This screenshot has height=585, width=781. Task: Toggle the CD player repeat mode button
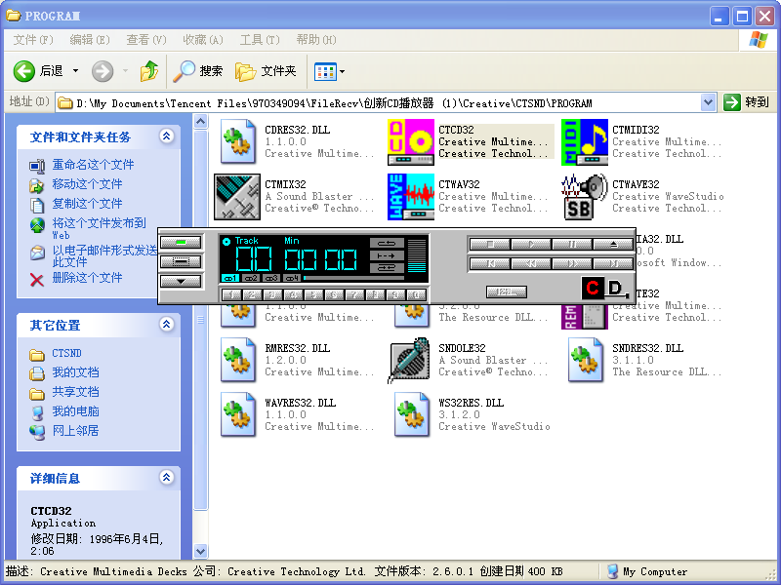(387, 243)
